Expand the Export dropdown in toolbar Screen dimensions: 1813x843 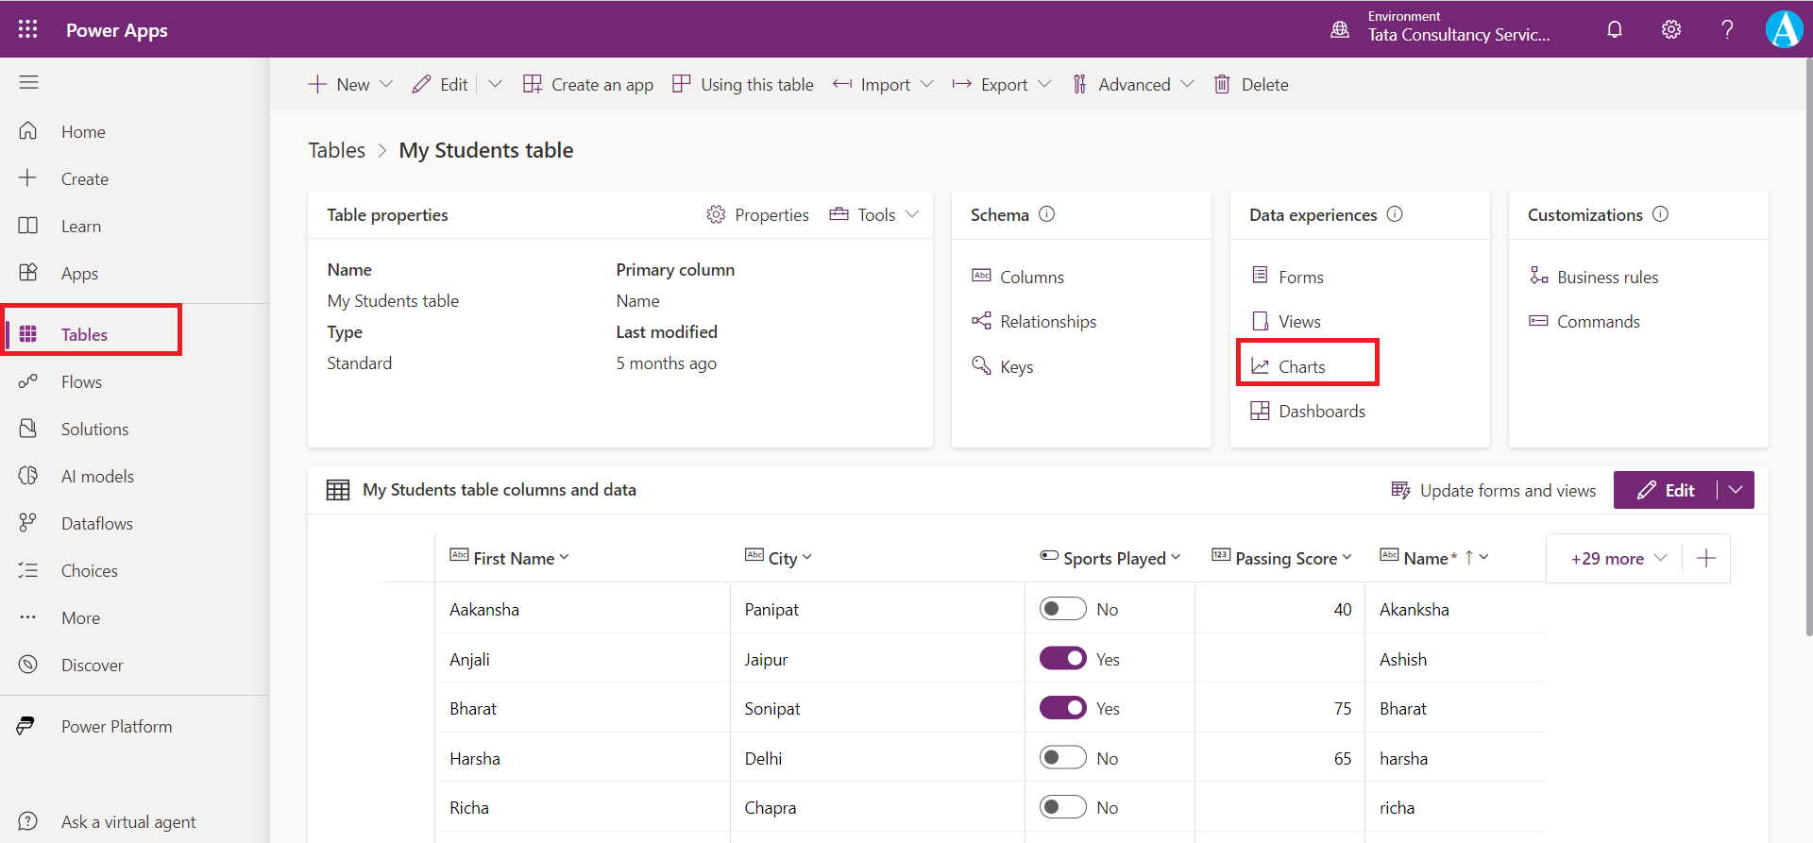[1003, 84]
